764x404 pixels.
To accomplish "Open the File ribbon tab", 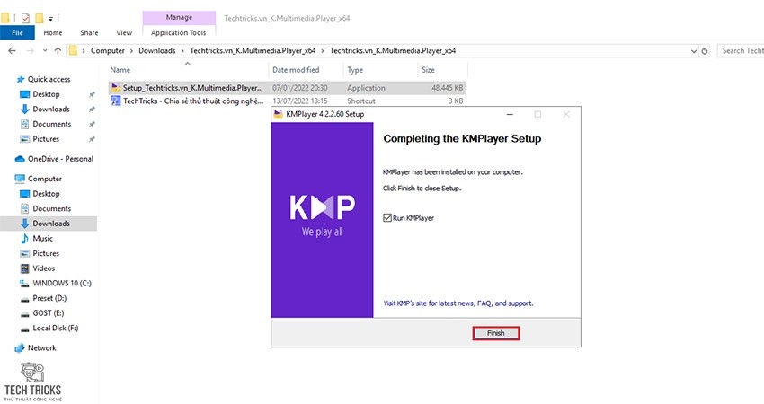I will point(17,32).
